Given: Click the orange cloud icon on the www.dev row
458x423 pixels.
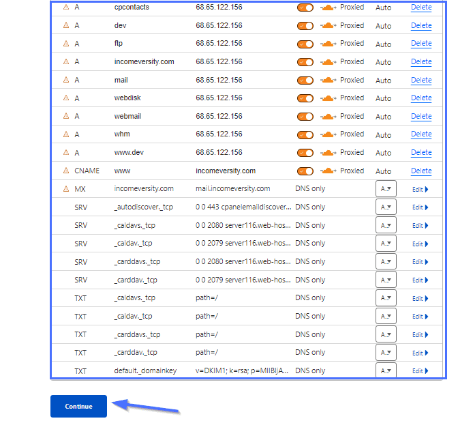Looking at the screenshot, I should click(328, 153).
